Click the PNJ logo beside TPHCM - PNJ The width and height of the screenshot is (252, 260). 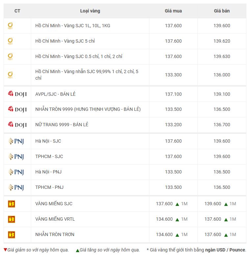tap(16, 188)
